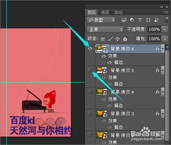The height and width of the screenshot is (145, 171).
Task: Toggle the layer filter switch
Action: click(x=167, y=20)
